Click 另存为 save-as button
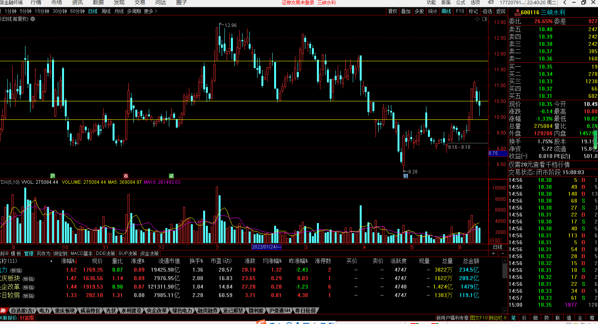Viewport: 598px width, 324px height. [x=44, y=253]
